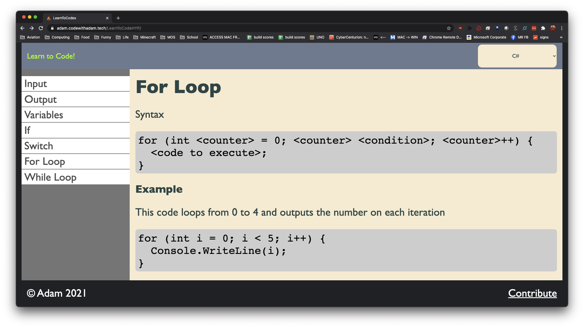Open the Minecraft bookmarks folder
This screenshot has width=584, height=328.
tap(145, 37)
